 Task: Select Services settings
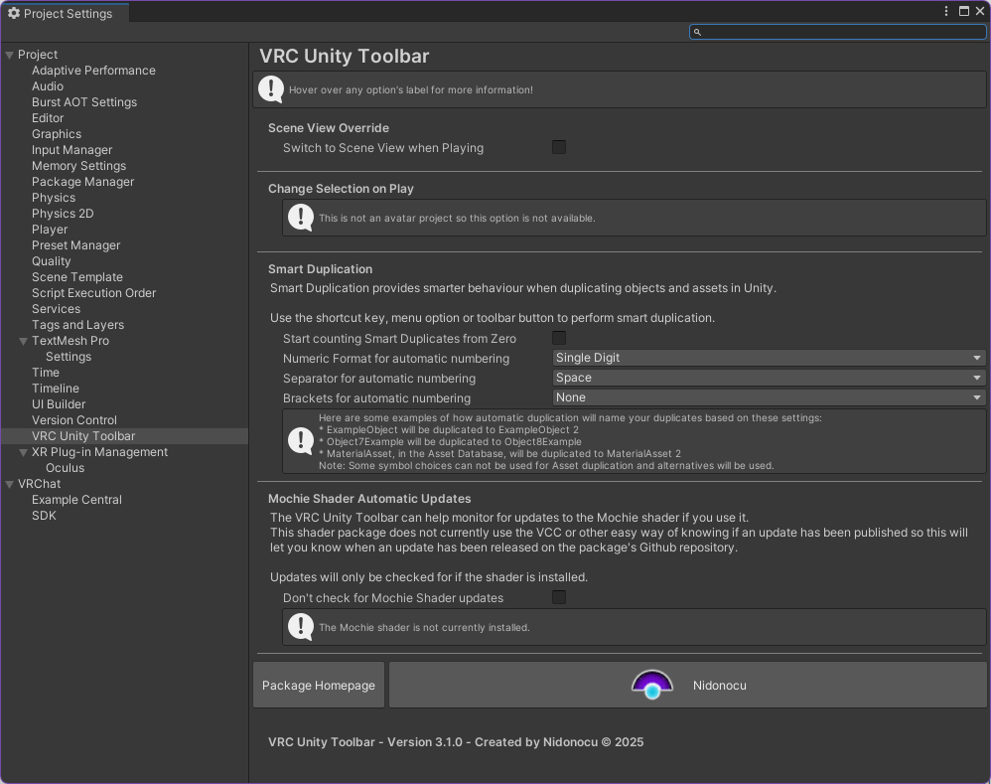pos(57,309)
